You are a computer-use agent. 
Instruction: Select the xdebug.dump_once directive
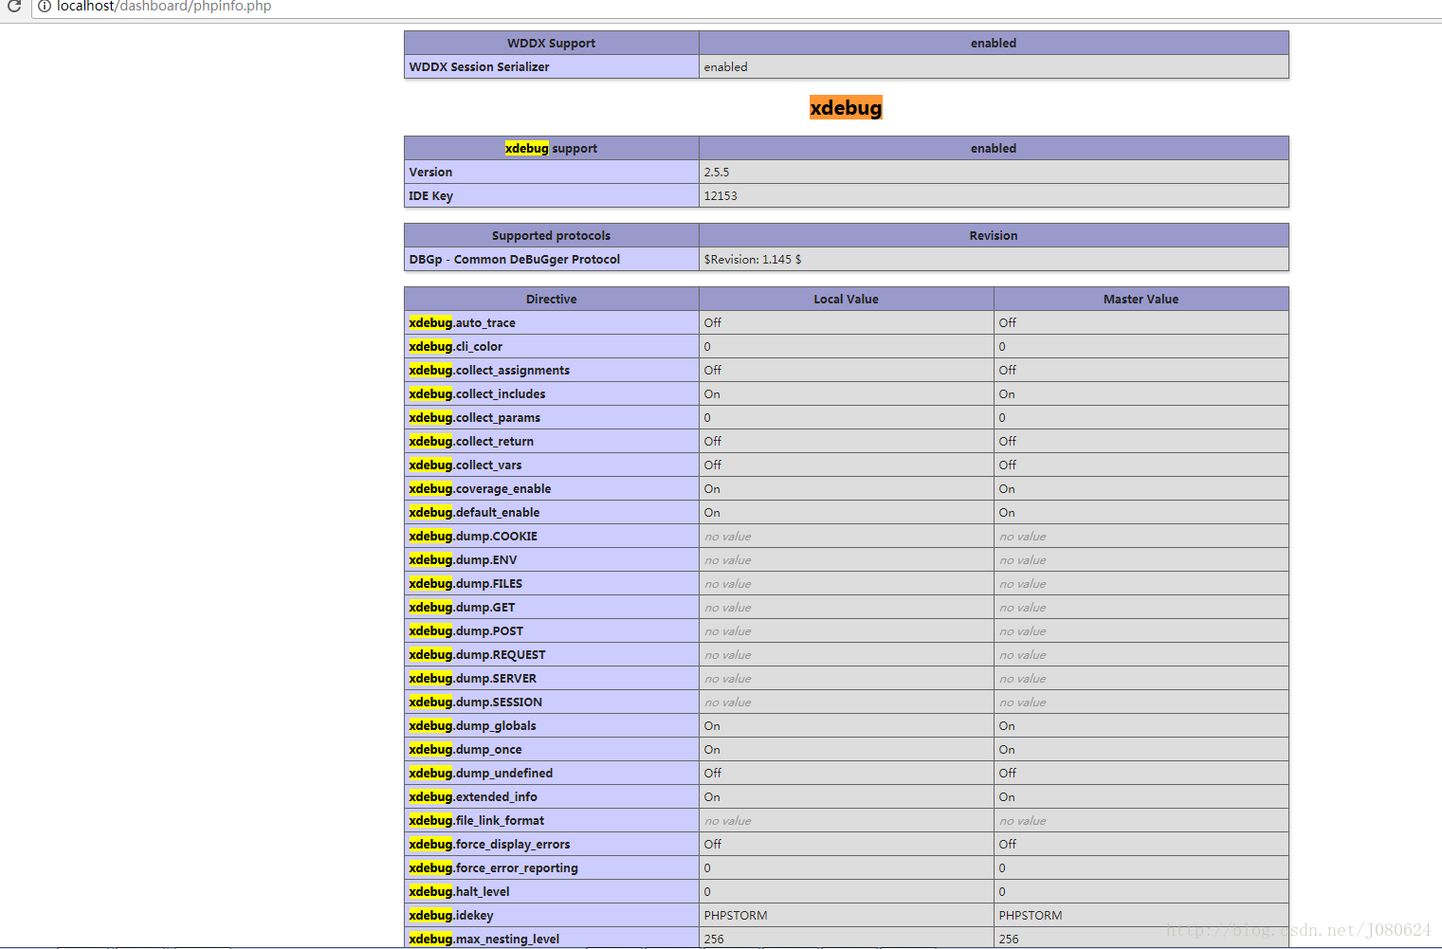click(x=552, y=749)
